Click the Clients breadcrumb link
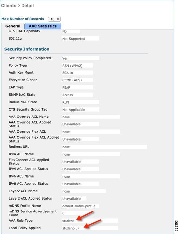Screen dimensions: 179x234 (x=9, y=6)
